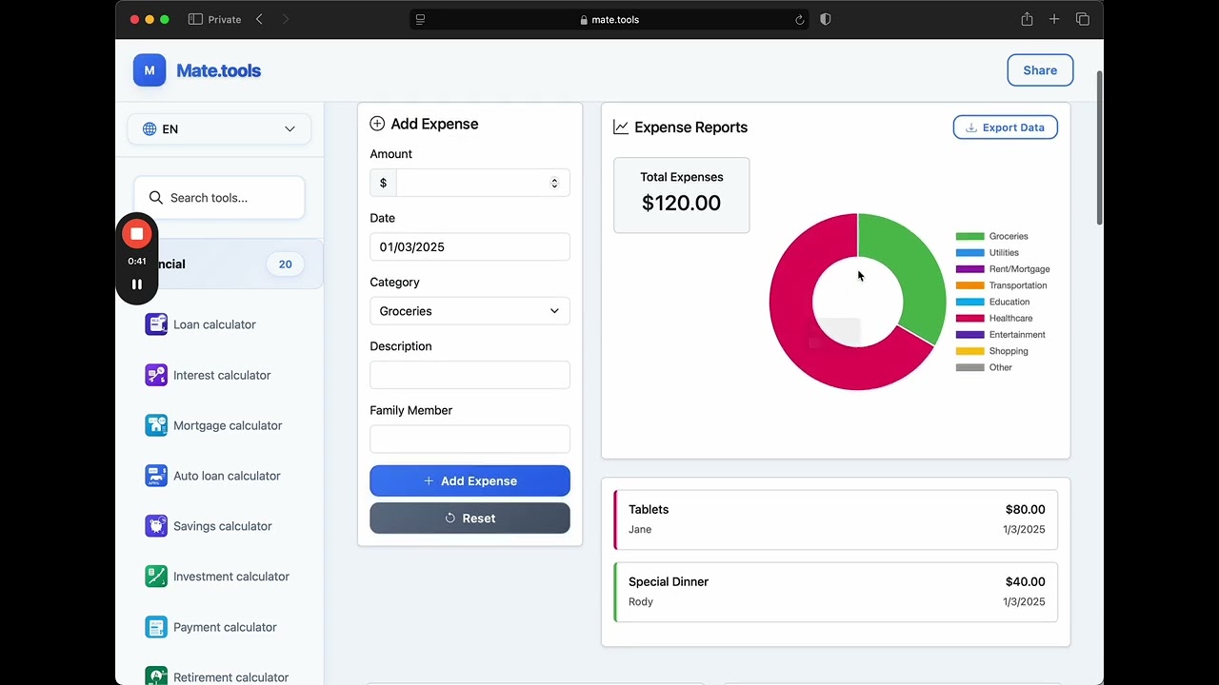1219x685 pixels.
Task: Toggle Education legend swatch
Action: (x=969, y=302)
